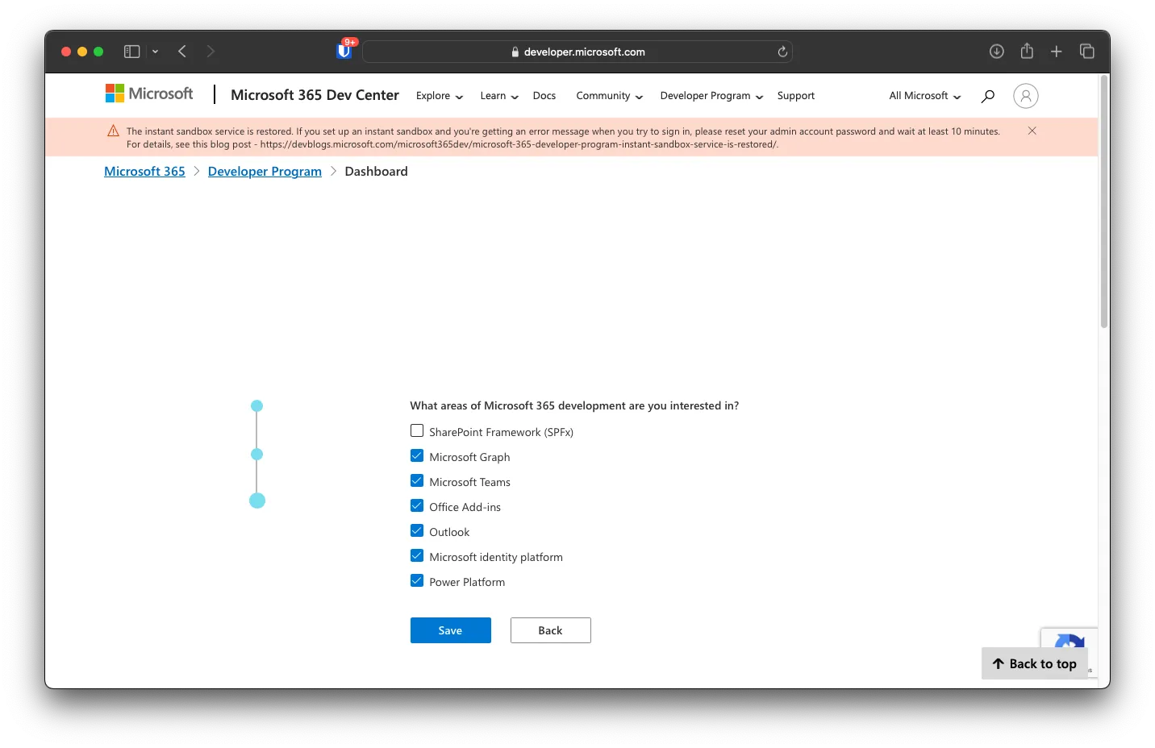The image size is (1155, 748).
Task: Follow Developer Program breadcrumb link
Action: coord(265,172)
